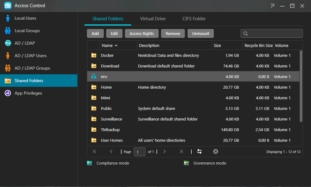Click the folder list vertical scrollbar
Viewport: 311px width, 187px height.
(x=301, y=86)
